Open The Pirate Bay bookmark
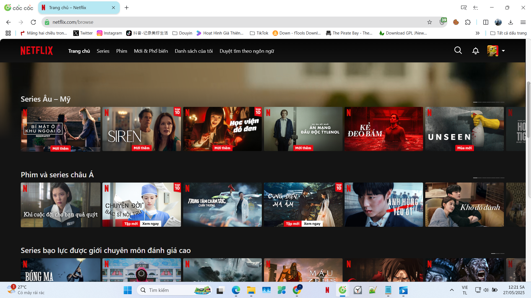Image resolution: width=531 pixels, height=298 pixels. [x=349, y=33]
